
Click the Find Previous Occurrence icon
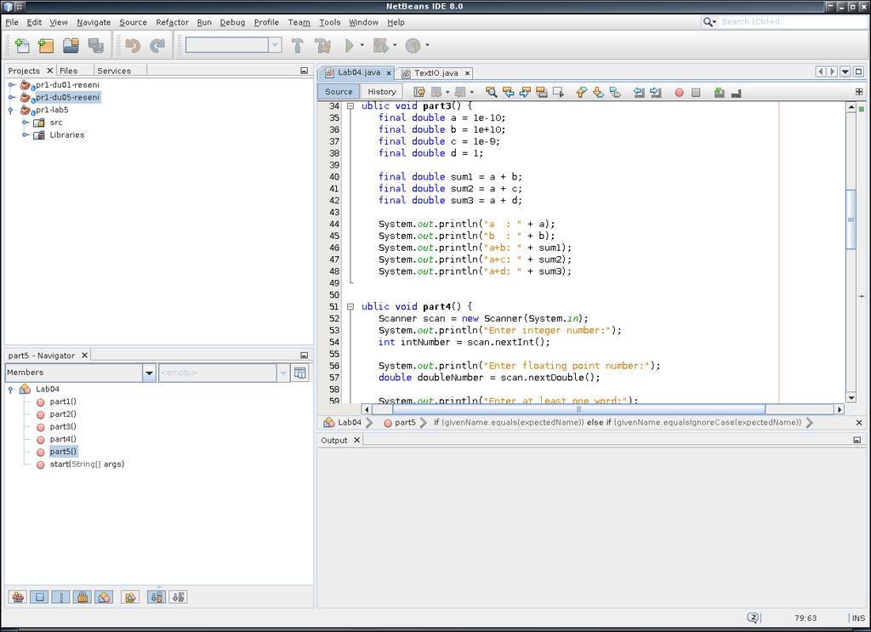(x=508, y=92)
